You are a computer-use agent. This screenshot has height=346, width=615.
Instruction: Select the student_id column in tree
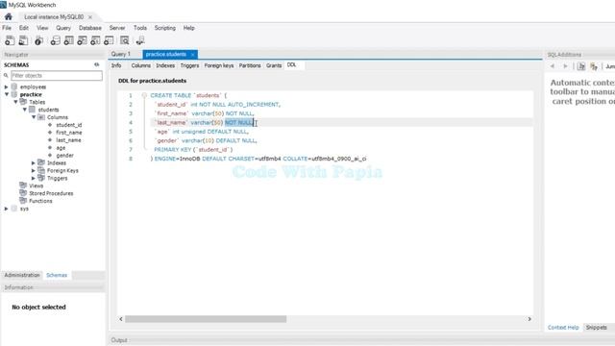click(69, 125)
